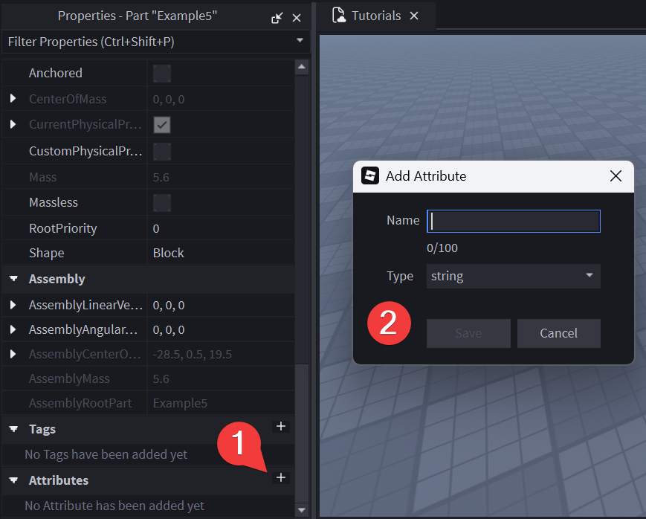This screenshot has height=519, width=646.
Task: Click the Tutorials tab cloud file icon
Action: 339,16
